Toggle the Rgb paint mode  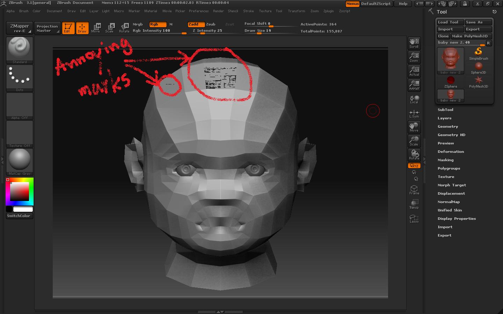point(157,24)
